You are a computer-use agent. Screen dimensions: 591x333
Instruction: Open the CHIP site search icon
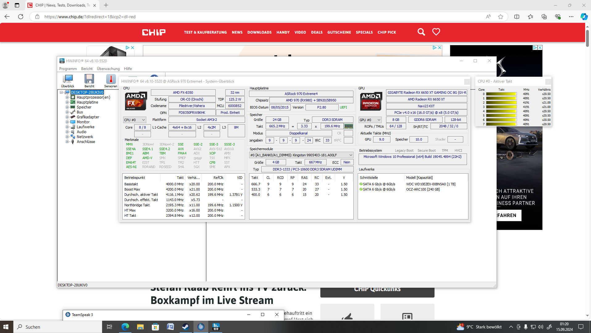click(x=421, y=32)
